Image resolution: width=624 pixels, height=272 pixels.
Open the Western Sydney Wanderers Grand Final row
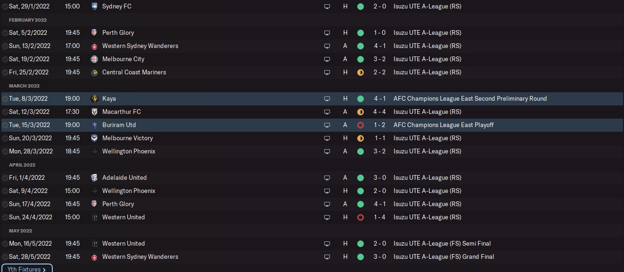(x=312, y=257)
